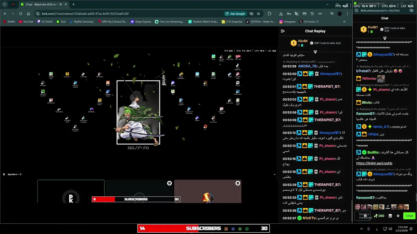This screenshot has width=417, height=234.
Task: Click username ARORA_78 in chat replay
Action: point(307,66)
